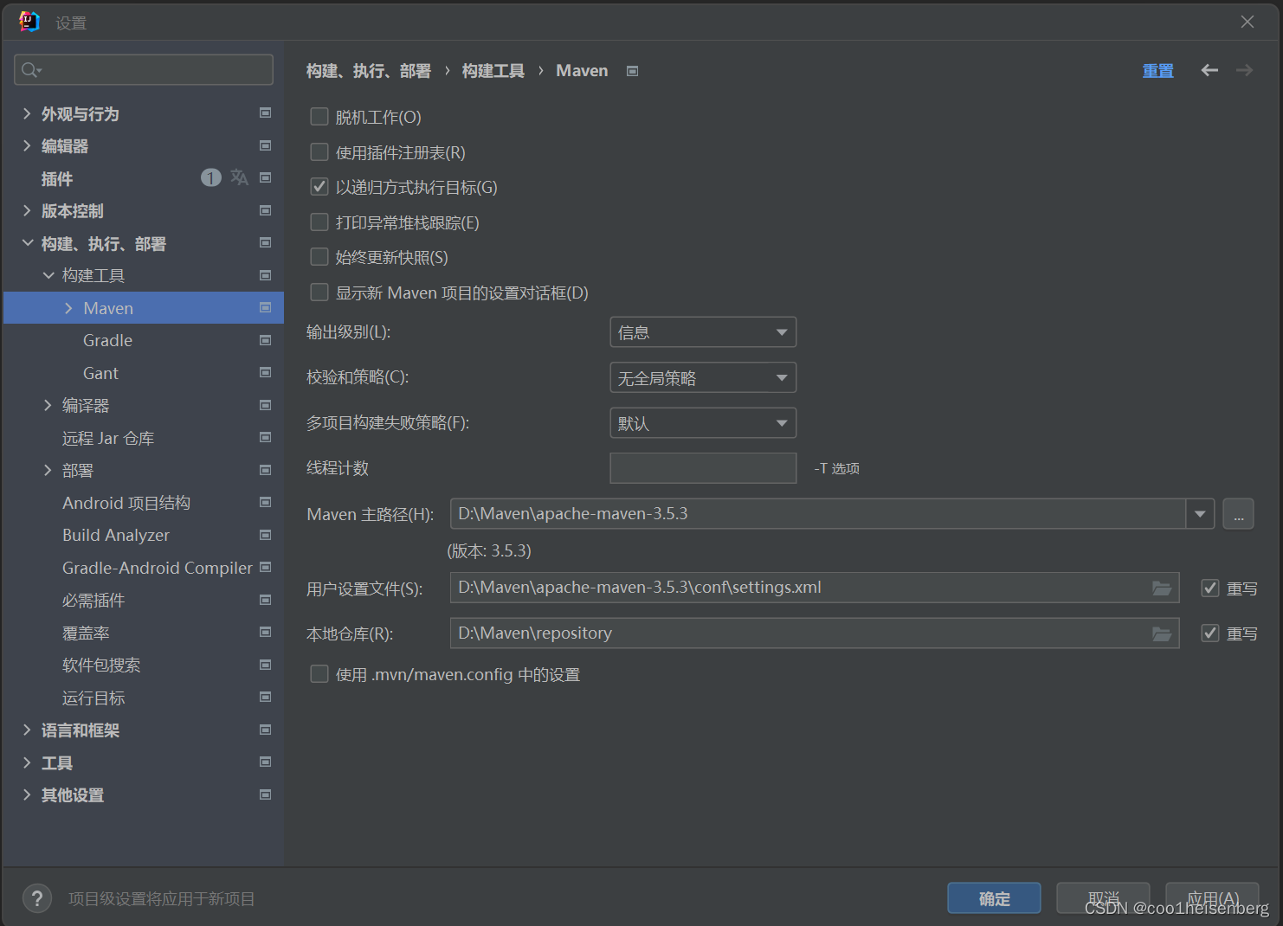This screenshot has height=926, width=1283.
Task: Click the 应用(A) button
Action: [x=1212, y=898]
